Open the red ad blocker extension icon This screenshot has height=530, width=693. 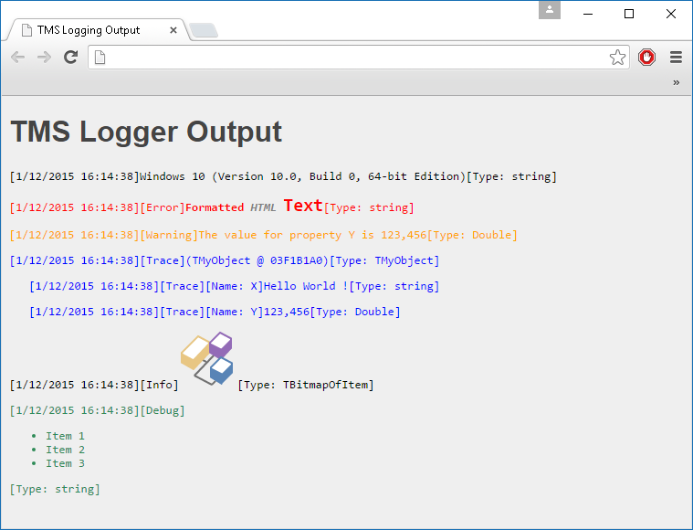(646, 58)
